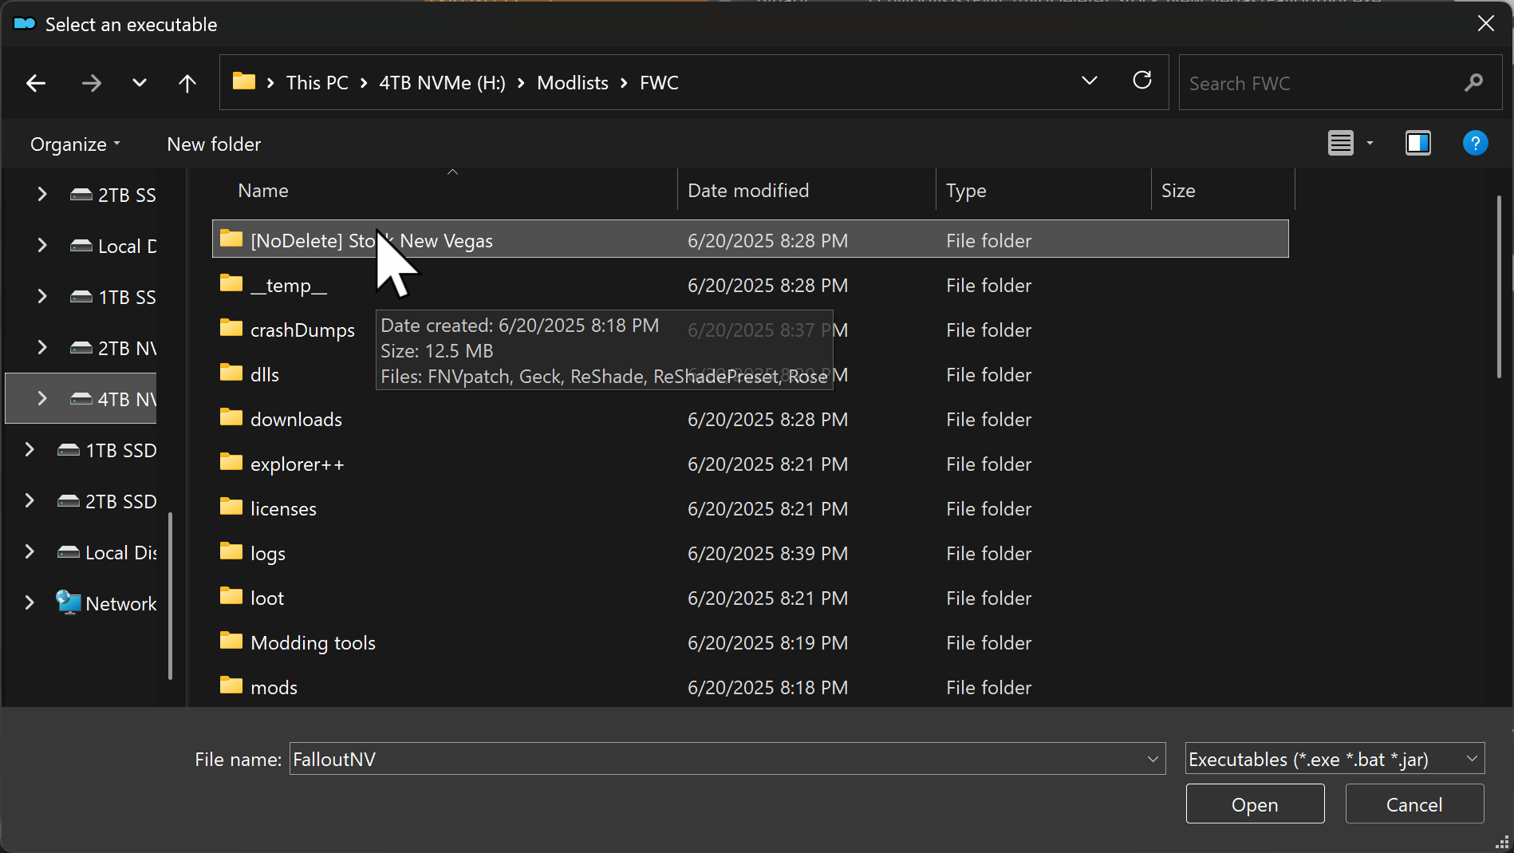The width and height of the screenshot is (1514, 853).
Task: Select the logs folder
Action: pyautogui.click(x=750, y=553)
